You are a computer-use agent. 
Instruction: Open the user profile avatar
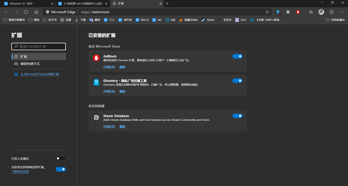pos(321,12)
